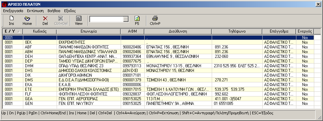Click address ΕΘΝ.ΑΜΥΝΗΣ 9 , ΘΕΣΣΑΛΟΝΙΚΗ
The width and height of the screenshot is (323, 121).
(x=178, y=56)
